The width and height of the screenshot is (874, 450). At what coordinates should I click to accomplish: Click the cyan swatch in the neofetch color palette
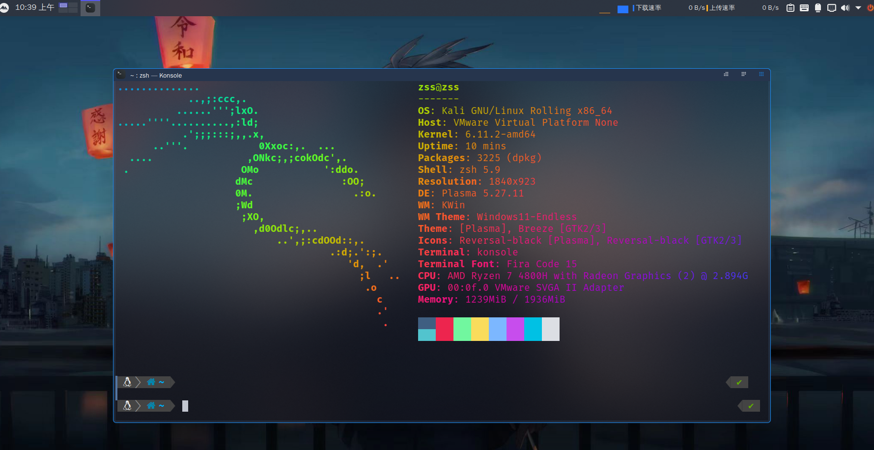(x=533, y=329)
